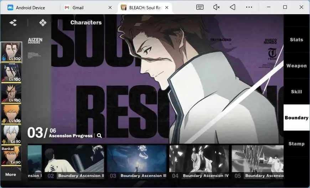
Task: Click the Android Device app icon
Action: (x=10, y=8)
